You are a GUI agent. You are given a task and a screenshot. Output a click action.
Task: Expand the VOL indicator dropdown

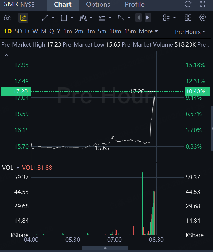pos(18,168)
